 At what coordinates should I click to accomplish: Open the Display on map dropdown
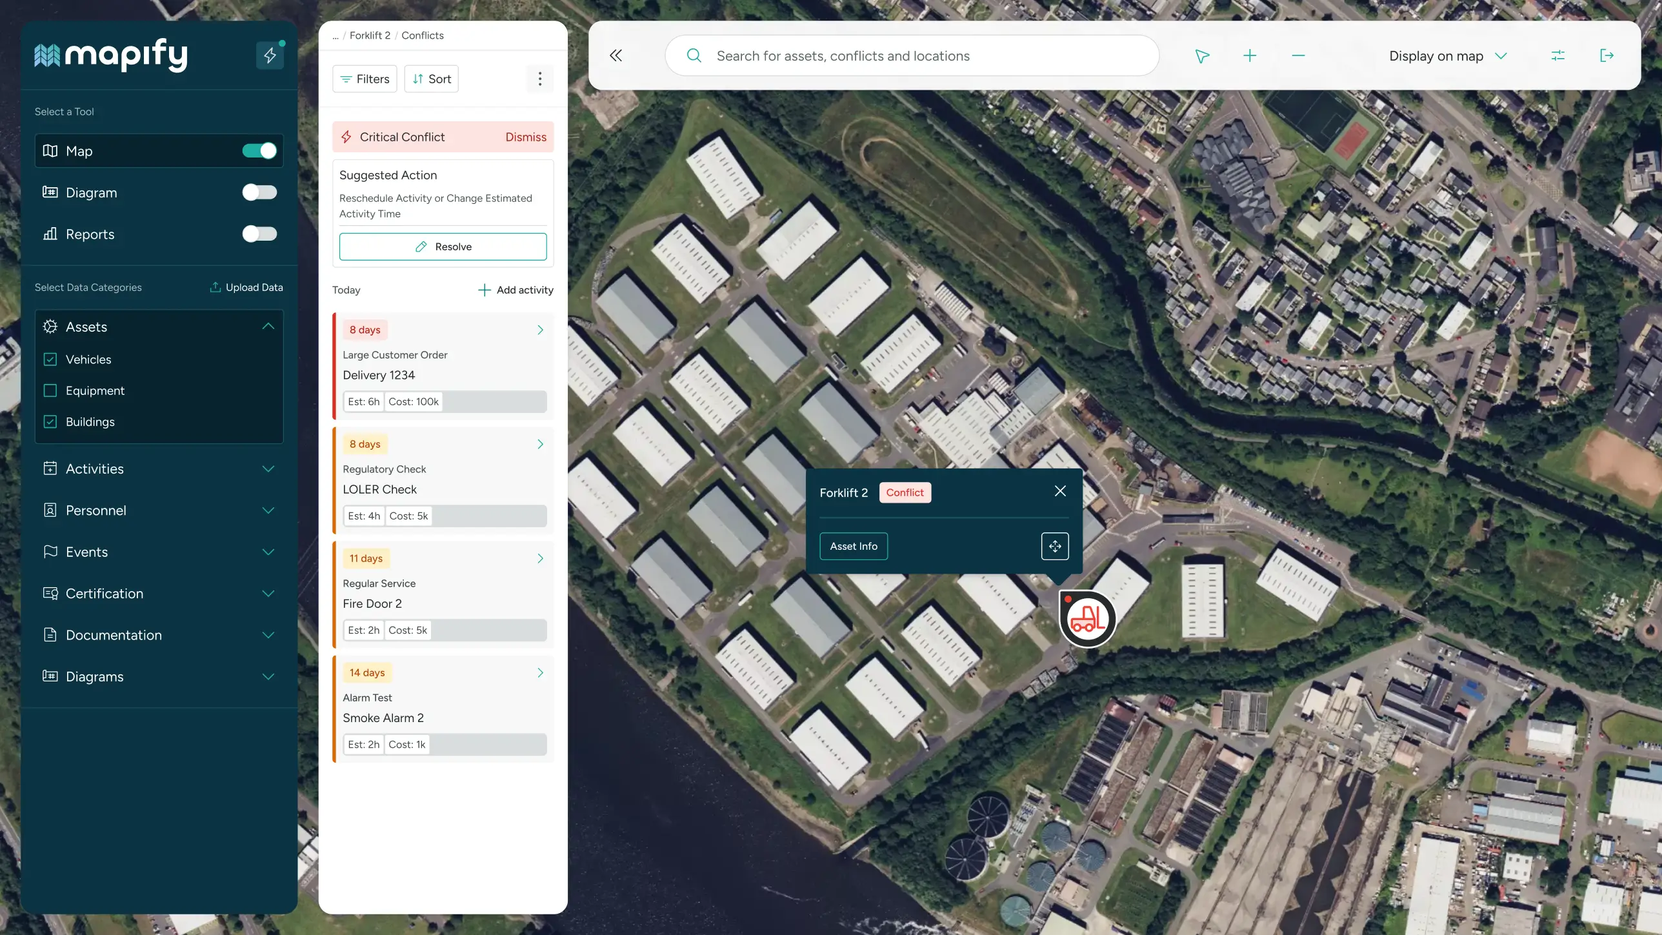coord(1447,56)
